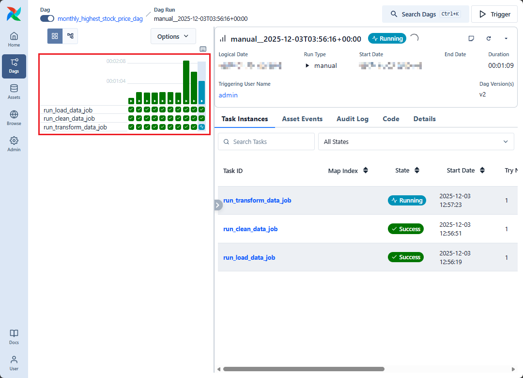Open the All States filter dropdown

416,142
